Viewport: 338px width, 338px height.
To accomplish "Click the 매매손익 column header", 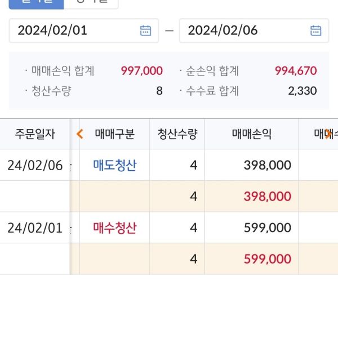I will coord(251,134).
